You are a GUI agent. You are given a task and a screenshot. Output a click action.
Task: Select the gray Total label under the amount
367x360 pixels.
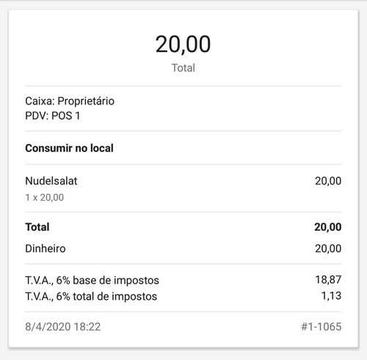tap(183, 68)
